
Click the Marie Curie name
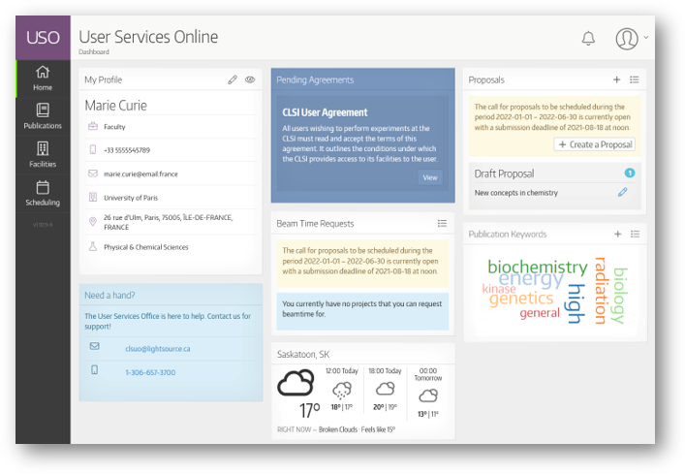[x=115, y=106]
